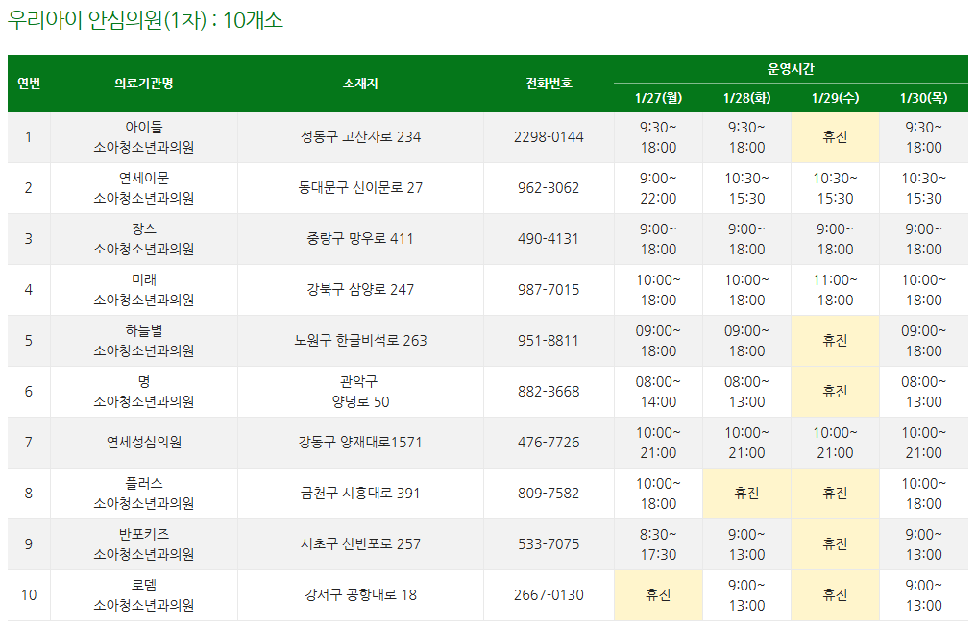976x626 pixels.
Task: Click phone number 809-7582
Action: coord(549,494)
